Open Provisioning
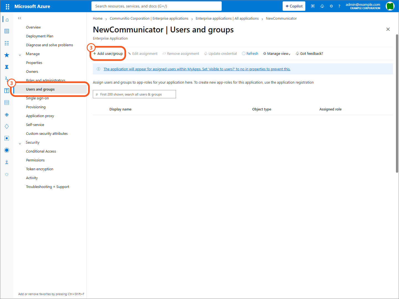Viewport: 399px width, 299px height. (36, 107)
